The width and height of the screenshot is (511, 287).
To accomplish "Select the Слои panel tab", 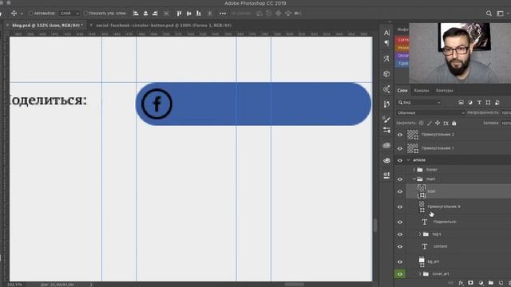I will [402, 90].
